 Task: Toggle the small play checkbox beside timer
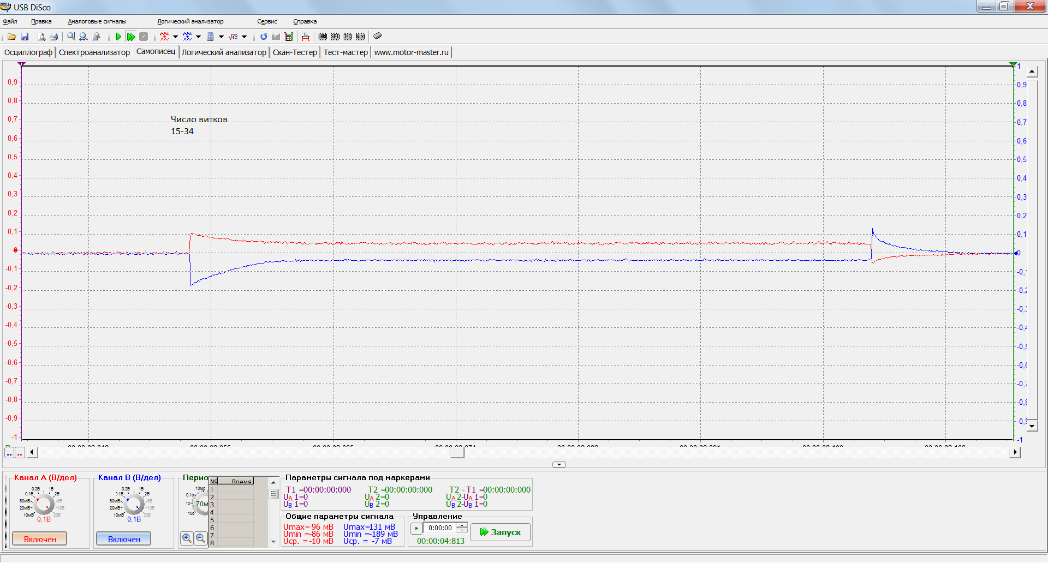click(x=416, y=528)
